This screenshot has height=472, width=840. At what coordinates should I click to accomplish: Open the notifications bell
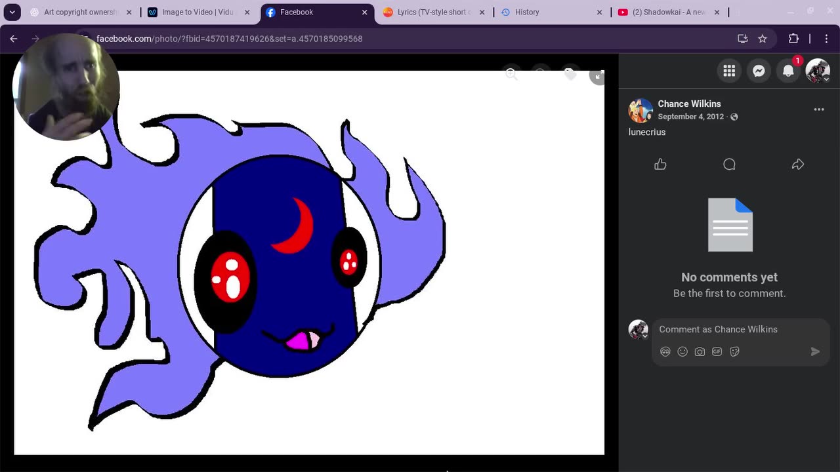tap(788, 71)
